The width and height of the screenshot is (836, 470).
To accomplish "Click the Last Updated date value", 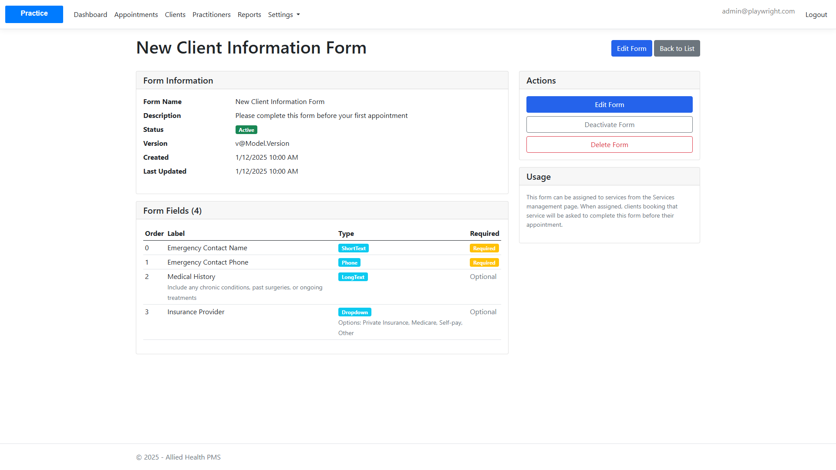I will [266, 171].
